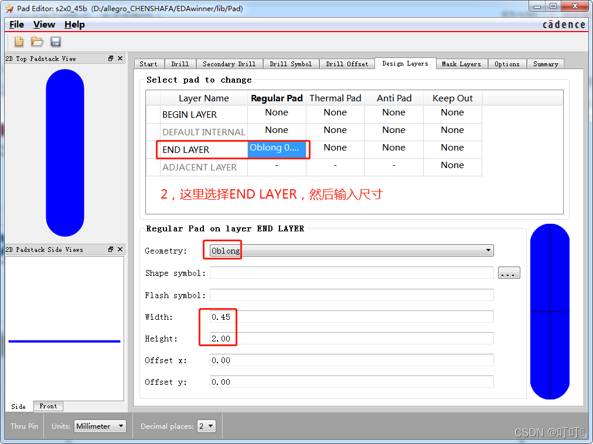
Task: Switch to the Drill tab
Action: (x=180, y=64)
